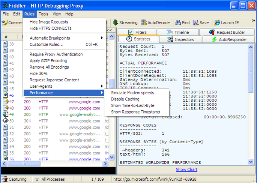Viewport: 257px width, 183px height.
Task: Toggle Apply GZIP Encoding
Action: coord(64,61)
